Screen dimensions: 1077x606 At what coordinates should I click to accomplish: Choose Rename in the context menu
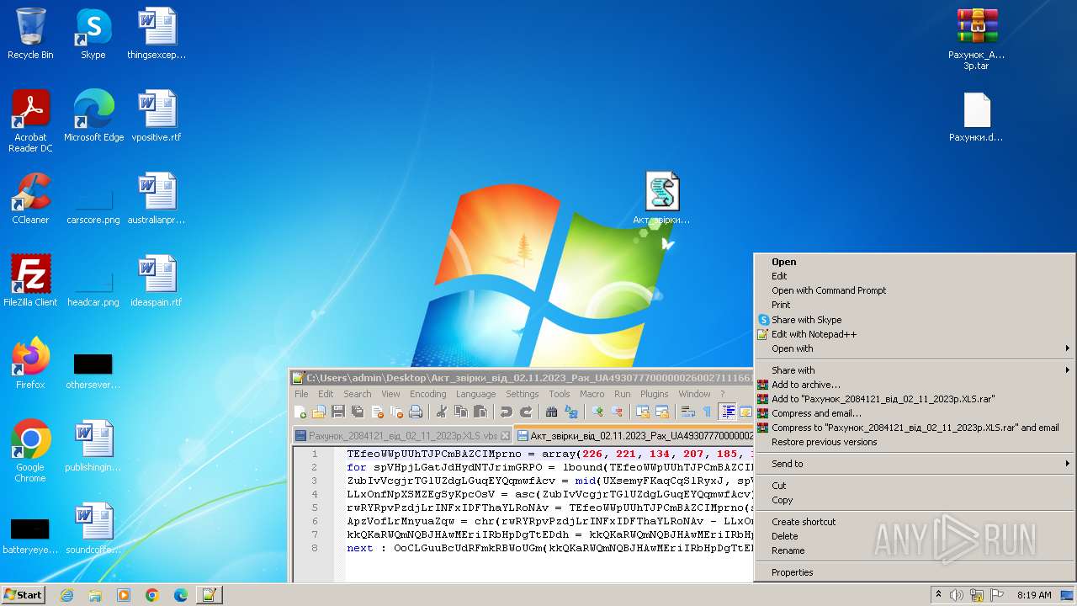click(915, 550)
